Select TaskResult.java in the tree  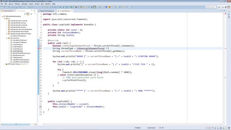[18, 58]
